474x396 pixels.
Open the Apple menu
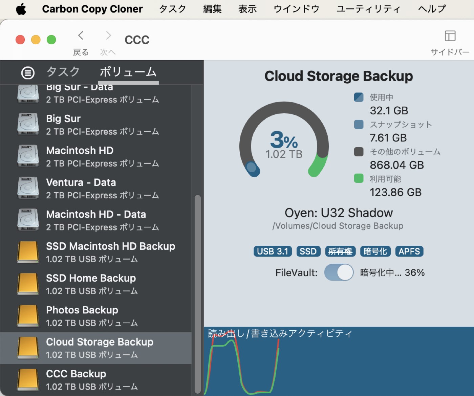[x=21, y=9]
